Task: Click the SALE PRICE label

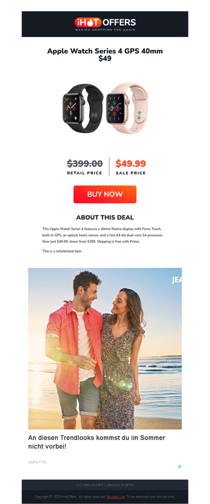Action: click(x=131, y=173)
